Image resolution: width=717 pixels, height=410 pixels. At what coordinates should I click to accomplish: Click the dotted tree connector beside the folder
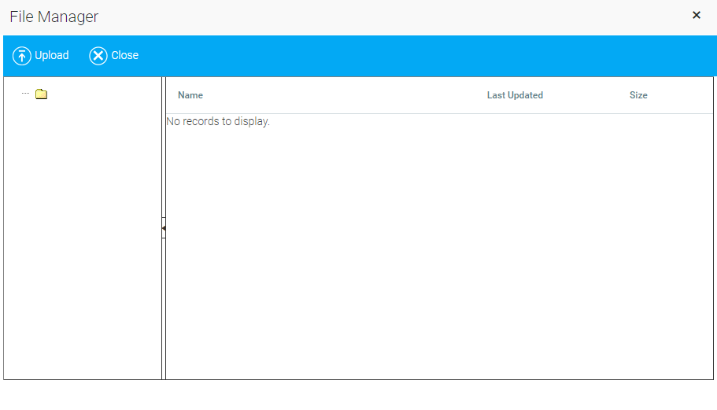pyautogui.click(x=26, y=94)
